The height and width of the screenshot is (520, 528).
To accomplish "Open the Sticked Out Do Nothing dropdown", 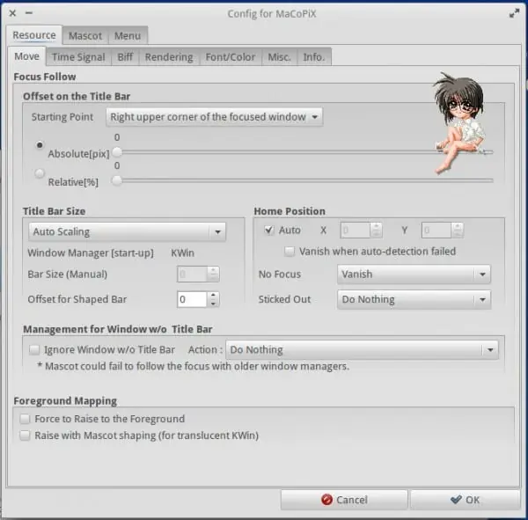I will click(x=414, y=299).
